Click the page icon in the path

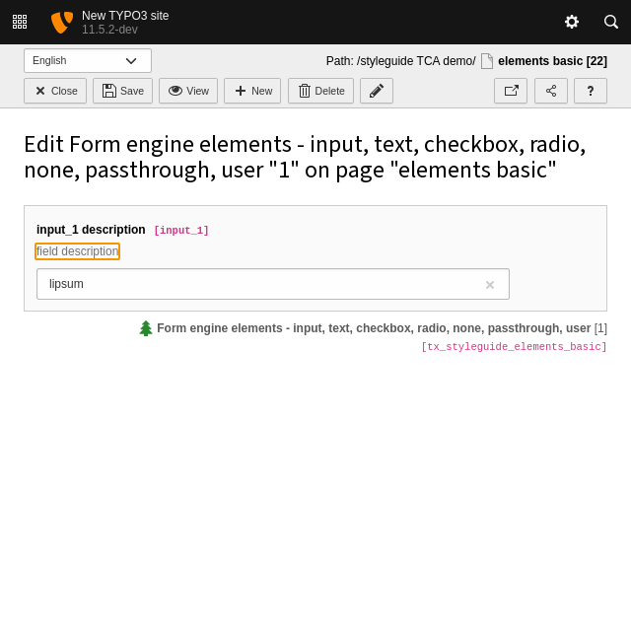487,61
